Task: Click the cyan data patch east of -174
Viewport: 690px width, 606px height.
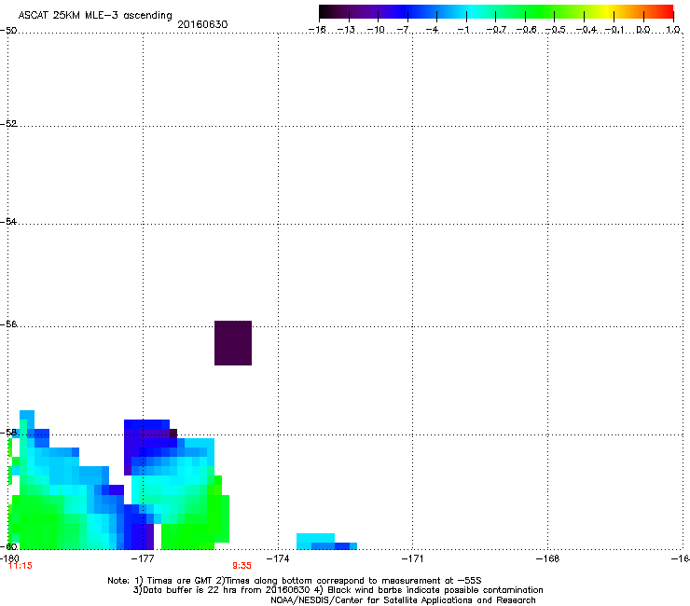Action: point(326,542)
